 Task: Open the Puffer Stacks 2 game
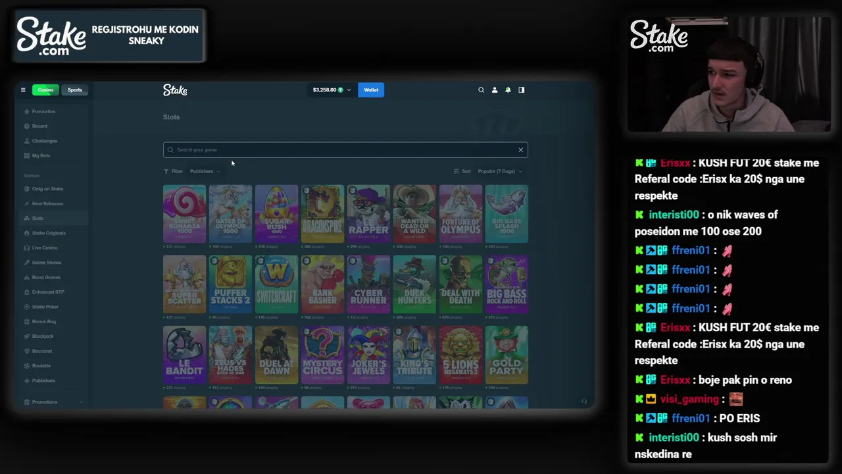[x=230, y=284]
